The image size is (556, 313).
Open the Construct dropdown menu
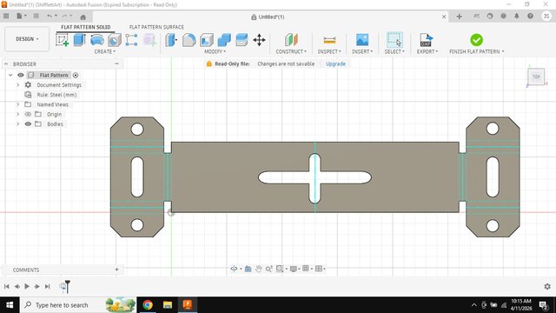(291, 51)
